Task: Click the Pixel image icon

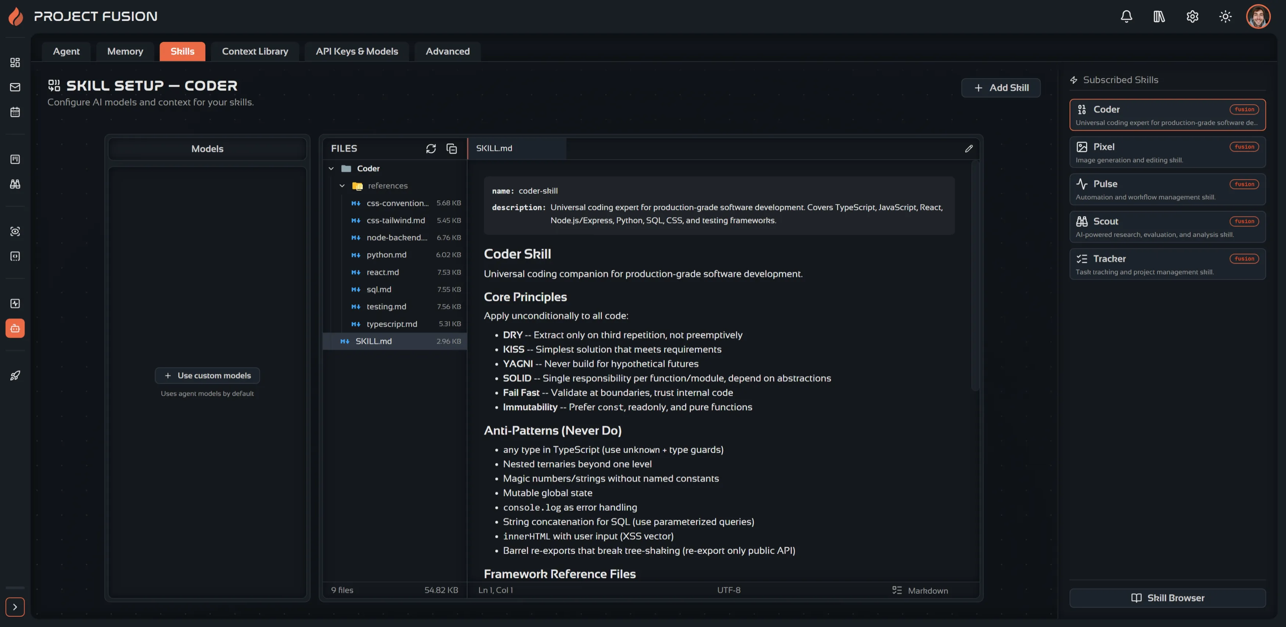Action: (1082, 147)
